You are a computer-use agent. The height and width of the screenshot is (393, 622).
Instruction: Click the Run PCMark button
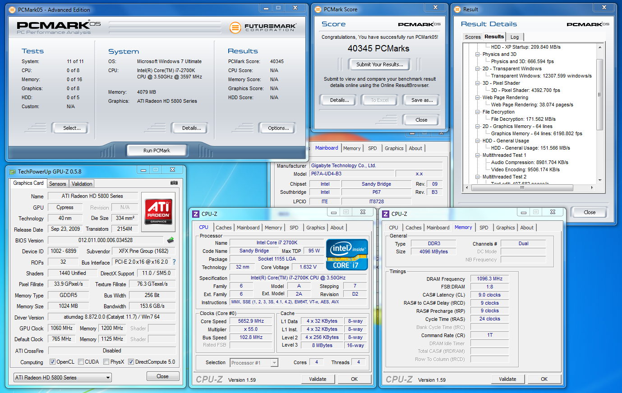(x=157, y=151)
